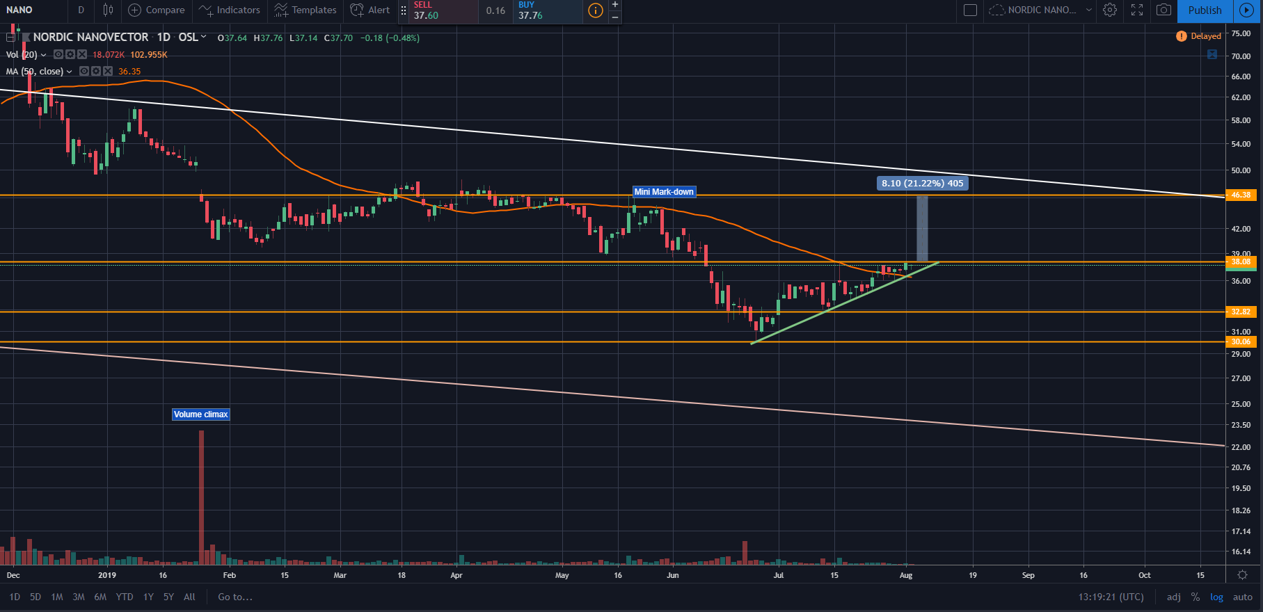The image size is (1263, 612).
Task: Select the Volume climax label
Action: (201, 414)
